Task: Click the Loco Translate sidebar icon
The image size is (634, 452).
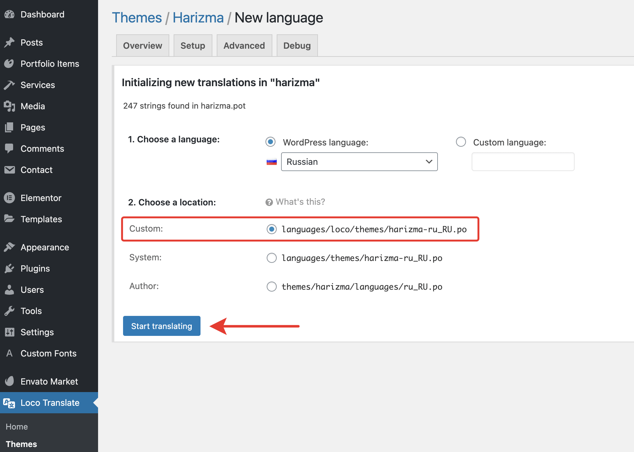Action: 9,403
